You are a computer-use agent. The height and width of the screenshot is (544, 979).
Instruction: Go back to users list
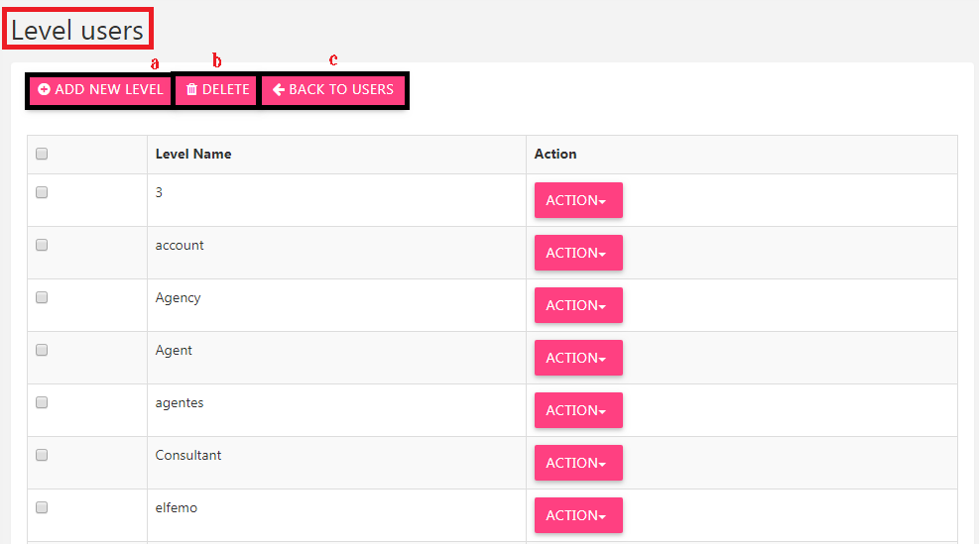tap(333, 90)
